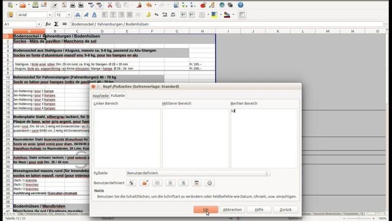This screenshot has width=392, height=221.
Task: Click into Mittlerer Bereich text area
Action: [x=195, y=138]
